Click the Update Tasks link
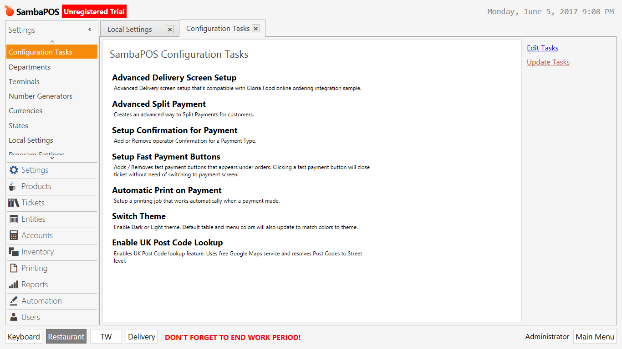This screenshot has height=349, width=622. 548,62
